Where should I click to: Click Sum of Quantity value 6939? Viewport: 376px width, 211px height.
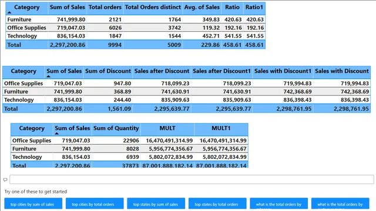pos(132,157)
